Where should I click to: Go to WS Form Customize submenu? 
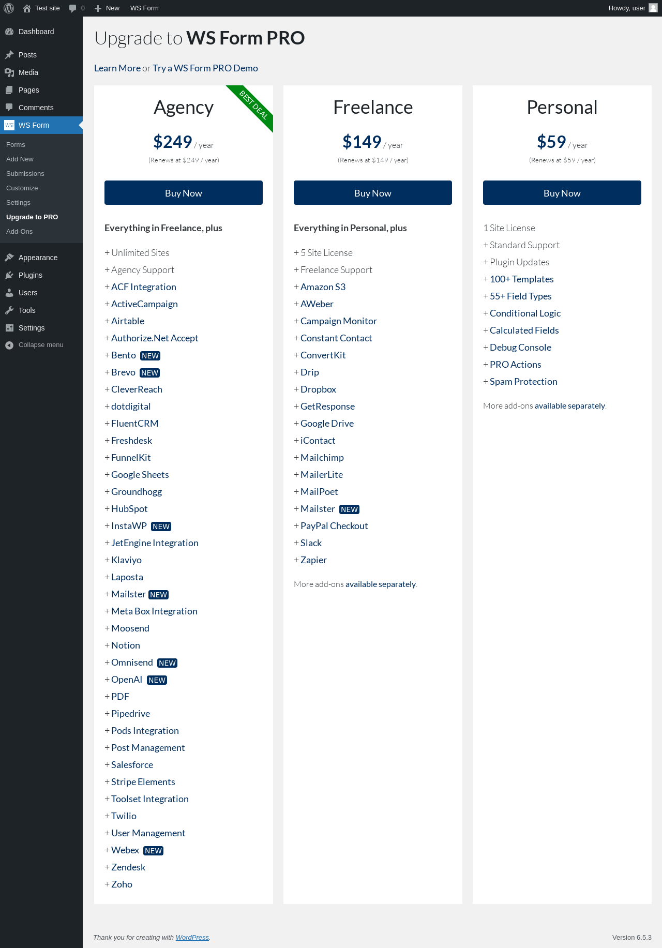point(22,188)
